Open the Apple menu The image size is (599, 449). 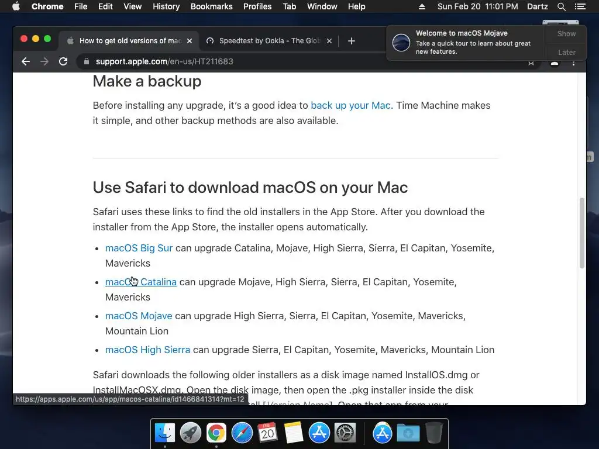click(x=16, y=6)
